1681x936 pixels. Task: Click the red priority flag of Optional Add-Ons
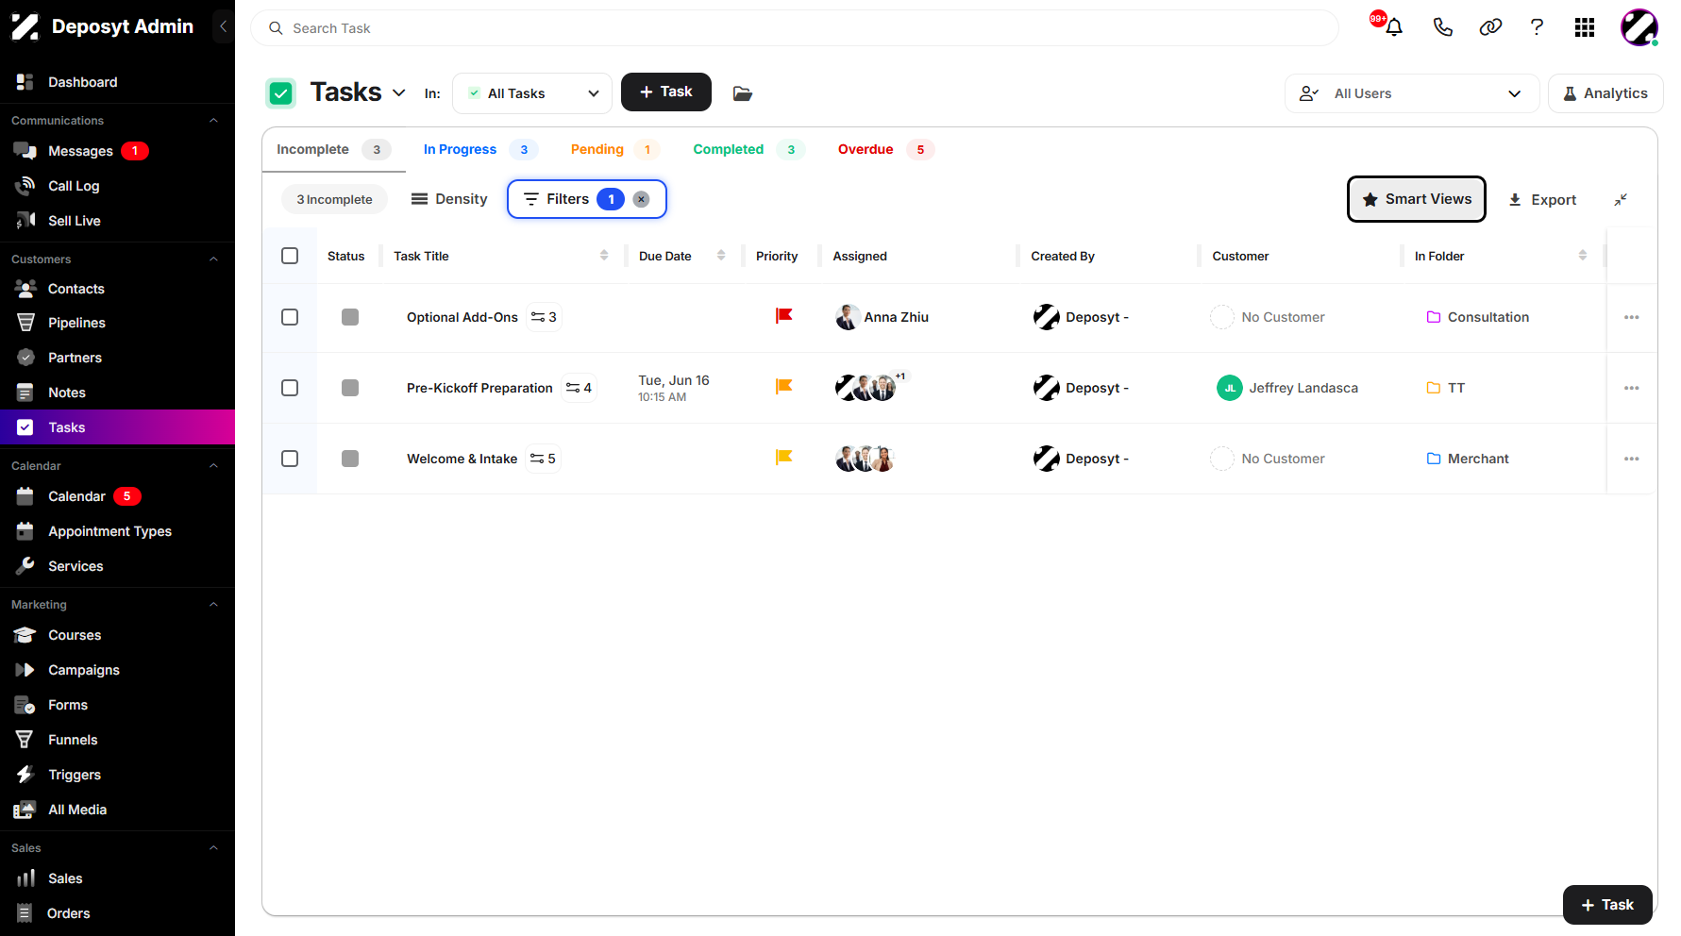[783, 316]
